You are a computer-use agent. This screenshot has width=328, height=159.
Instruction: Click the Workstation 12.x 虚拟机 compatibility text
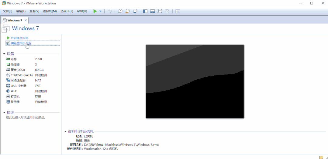click(x=101, y=149)
